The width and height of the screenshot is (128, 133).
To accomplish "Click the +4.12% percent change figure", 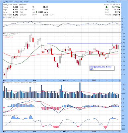I will (116, 7).
